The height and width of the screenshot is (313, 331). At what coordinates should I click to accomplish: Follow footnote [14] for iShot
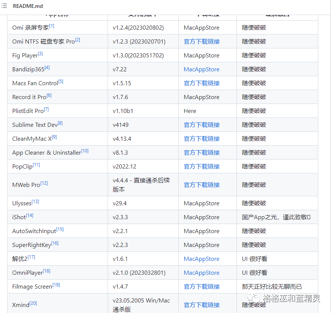click(30, 215)
